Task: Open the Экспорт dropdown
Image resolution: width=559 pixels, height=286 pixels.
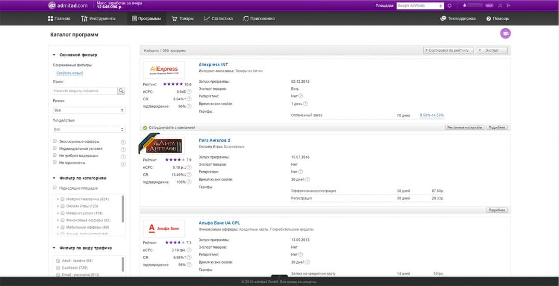Action: 492,51
